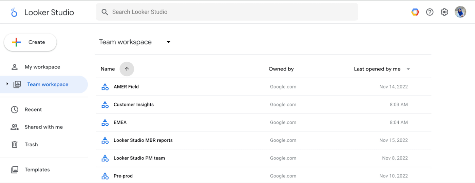The image size is (475, 183).
Task: Click the Looker Studio logo icon
Action: coord(14,13)
